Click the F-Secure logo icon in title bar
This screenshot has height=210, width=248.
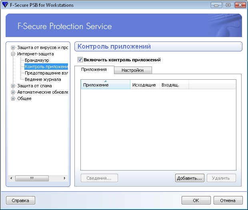pos(5,5)
